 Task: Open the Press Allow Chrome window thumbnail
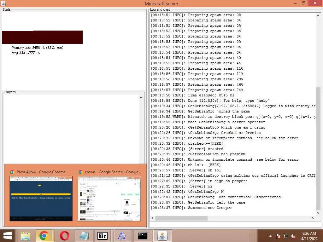(x=41, y=199)
